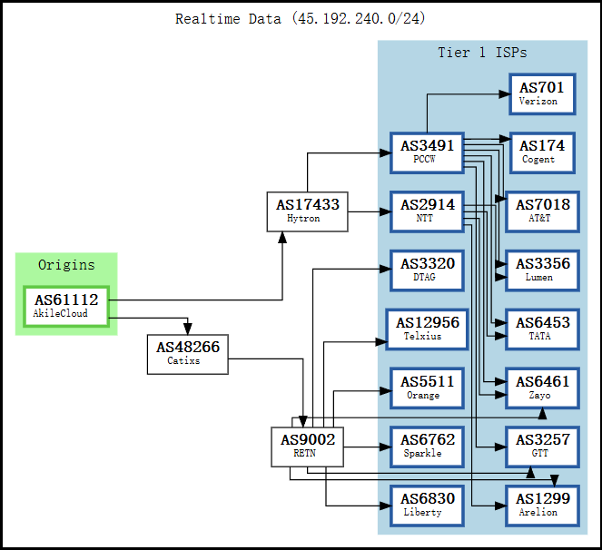602x550 pixels.
Task: Click the AS5511 Orange node
Action: point(427,388)
